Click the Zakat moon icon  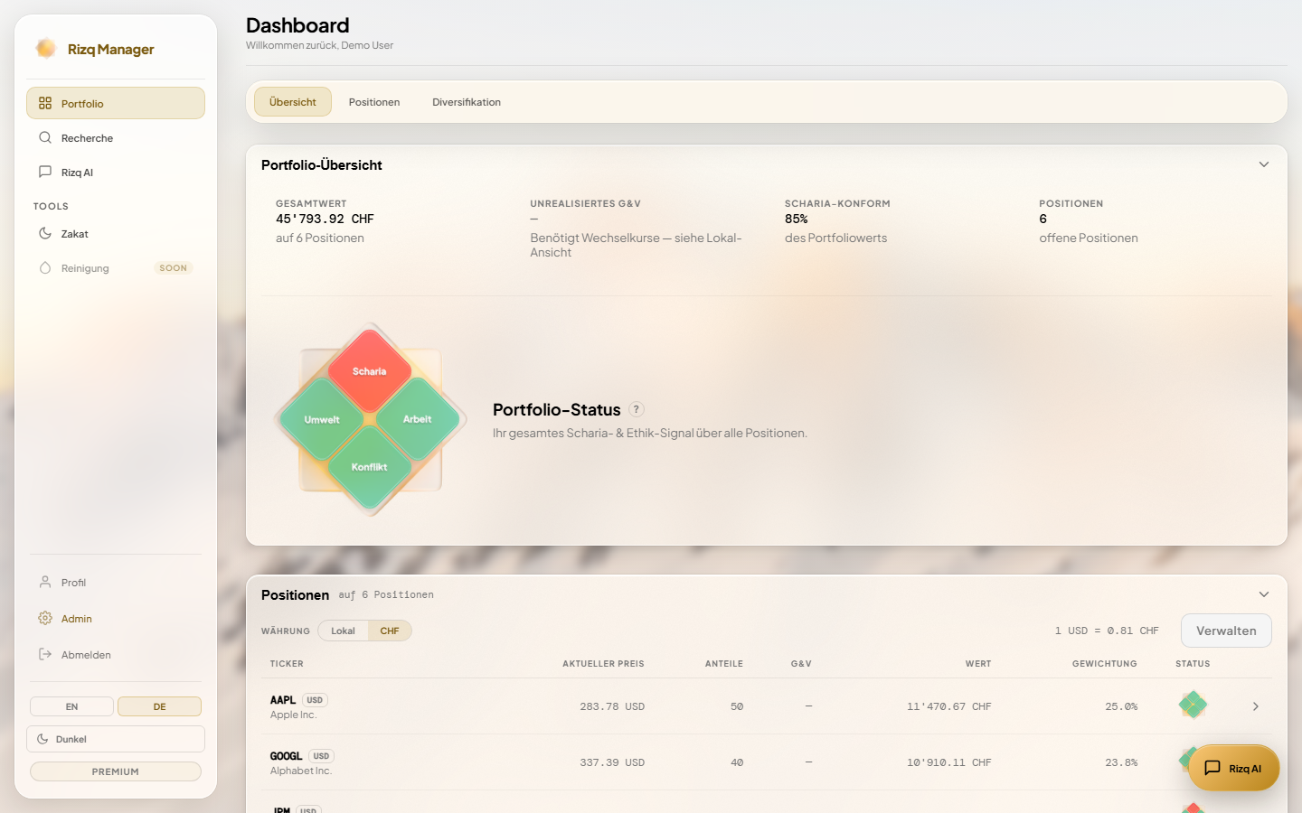pos(45,233)
